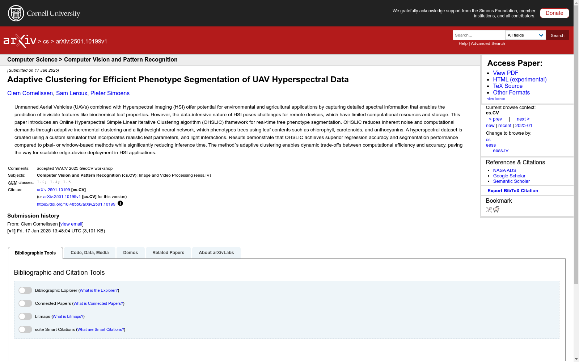The width and height of the screenshot is (579, 362).
Task: Select the Bibliographic Tools tab
Action: (x=35, y=253)
